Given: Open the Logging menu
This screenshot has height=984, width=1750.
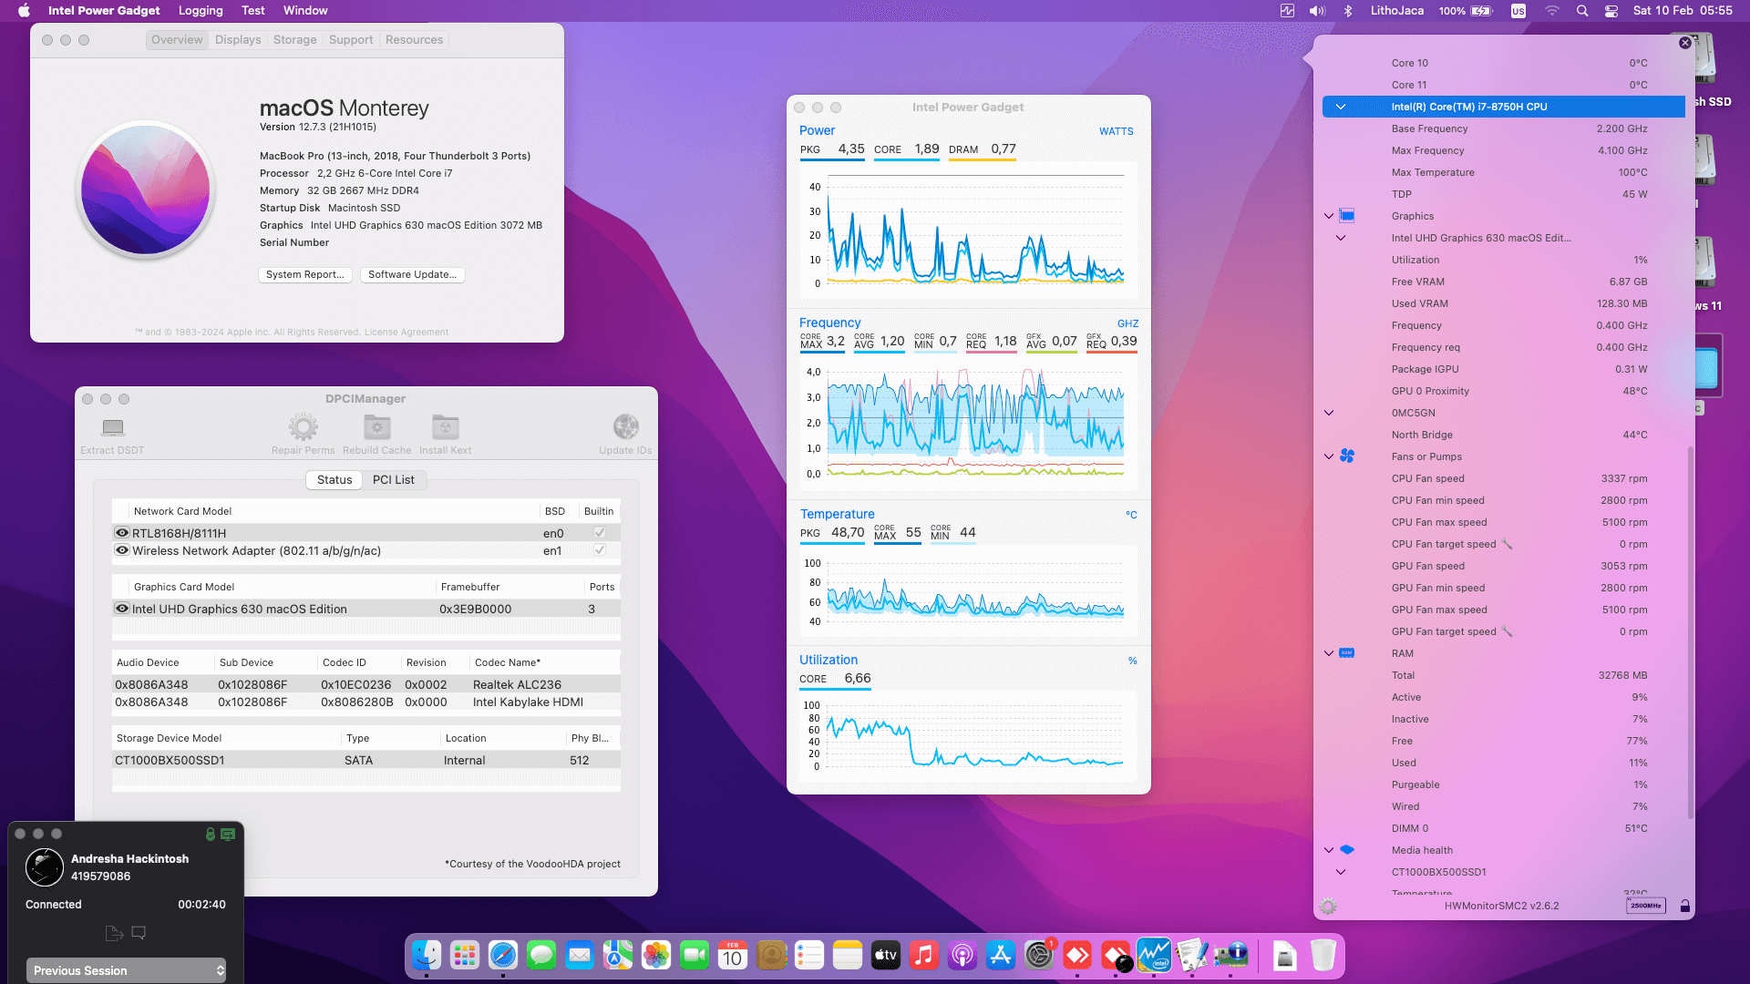Looking at the screenshot, I should coord(201,11).
